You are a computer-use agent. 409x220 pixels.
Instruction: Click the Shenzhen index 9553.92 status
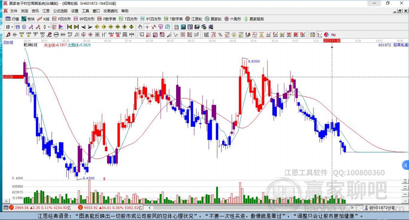[x=110, y=208]
